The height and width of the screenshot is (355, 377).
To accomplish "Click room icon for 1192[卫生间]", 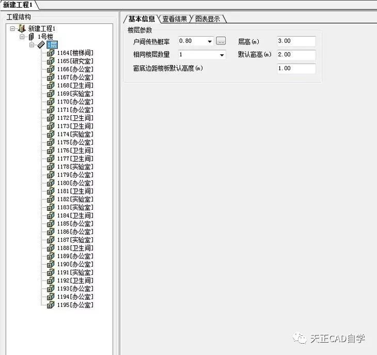I will pos(51,281).
